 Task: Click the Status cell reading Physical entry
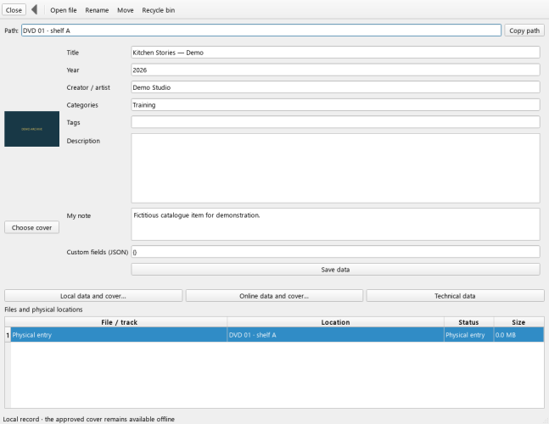[469, 335]
